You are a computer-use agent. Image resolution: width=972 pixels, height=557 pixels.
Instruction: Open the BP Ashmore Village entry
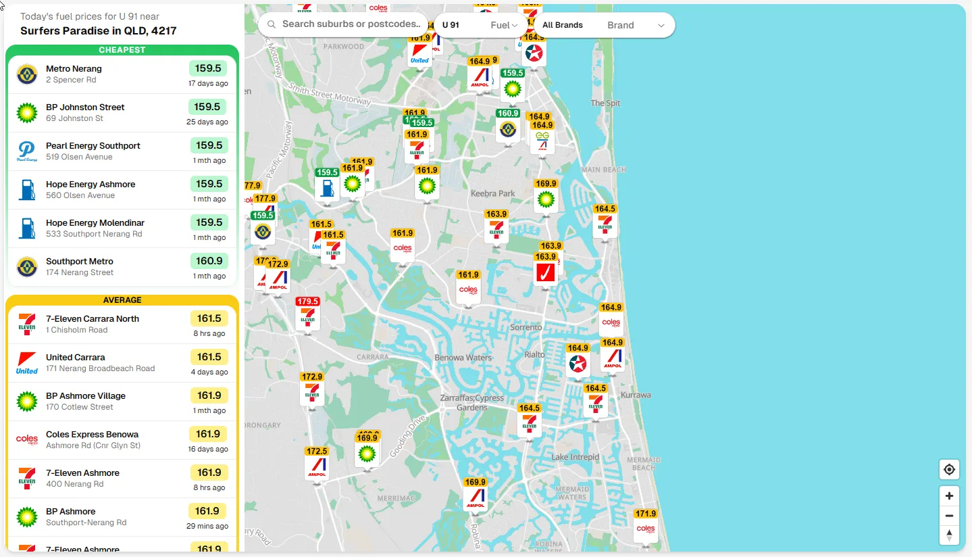coord(122,402)
